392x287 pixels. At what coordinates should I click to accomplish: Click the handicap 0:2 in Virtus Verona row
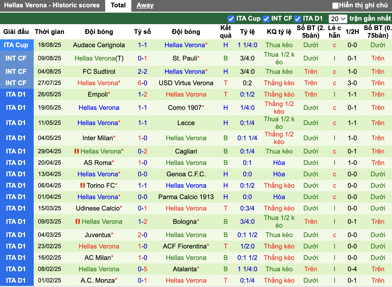(x=247, y=83)
